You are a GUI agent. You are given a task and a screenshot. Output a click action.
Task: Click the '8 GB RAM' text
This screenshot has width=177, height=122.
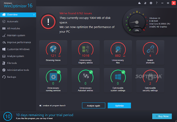point(154,21)
